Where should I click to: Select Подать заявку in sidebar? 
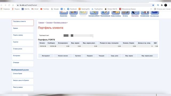click(x=23, y=36)
